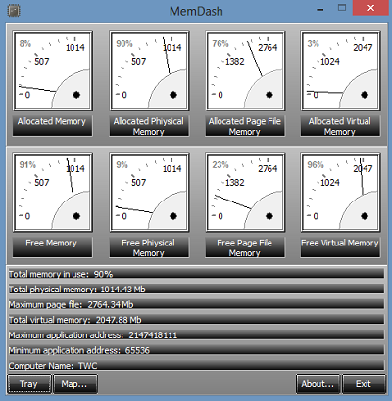Click the MemDash chip icon in title bar

[14, 11]
